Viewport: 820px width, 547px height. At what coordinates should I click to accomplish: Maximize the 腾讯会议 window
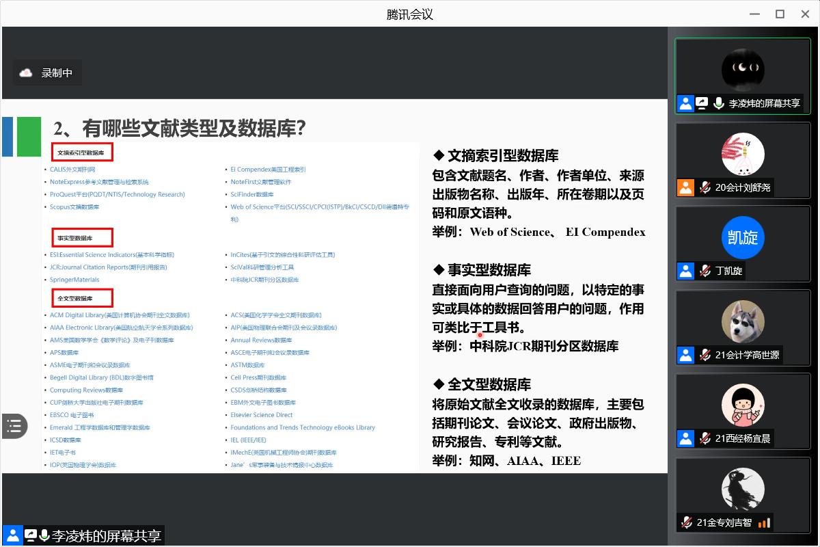click(x=780, y=14)
